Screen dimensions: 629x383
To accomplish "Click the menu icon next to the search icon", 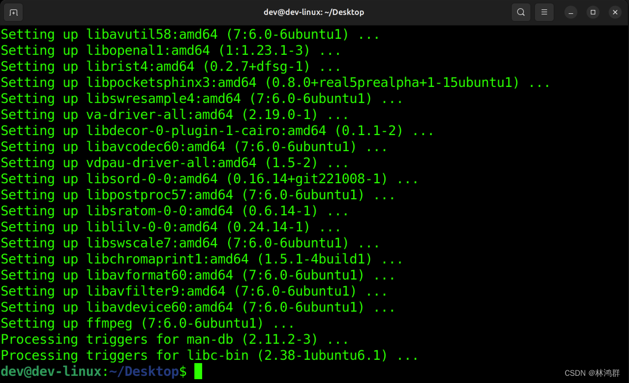I will tap(544, 12).
